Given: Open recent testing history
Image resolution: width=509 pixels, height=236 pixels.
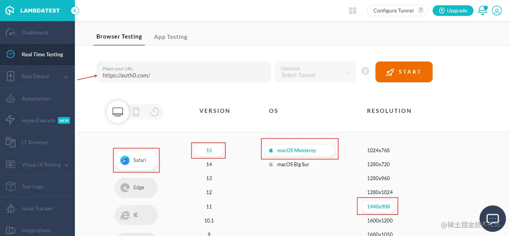Looking at the screenshot, I should pos(154,111).
